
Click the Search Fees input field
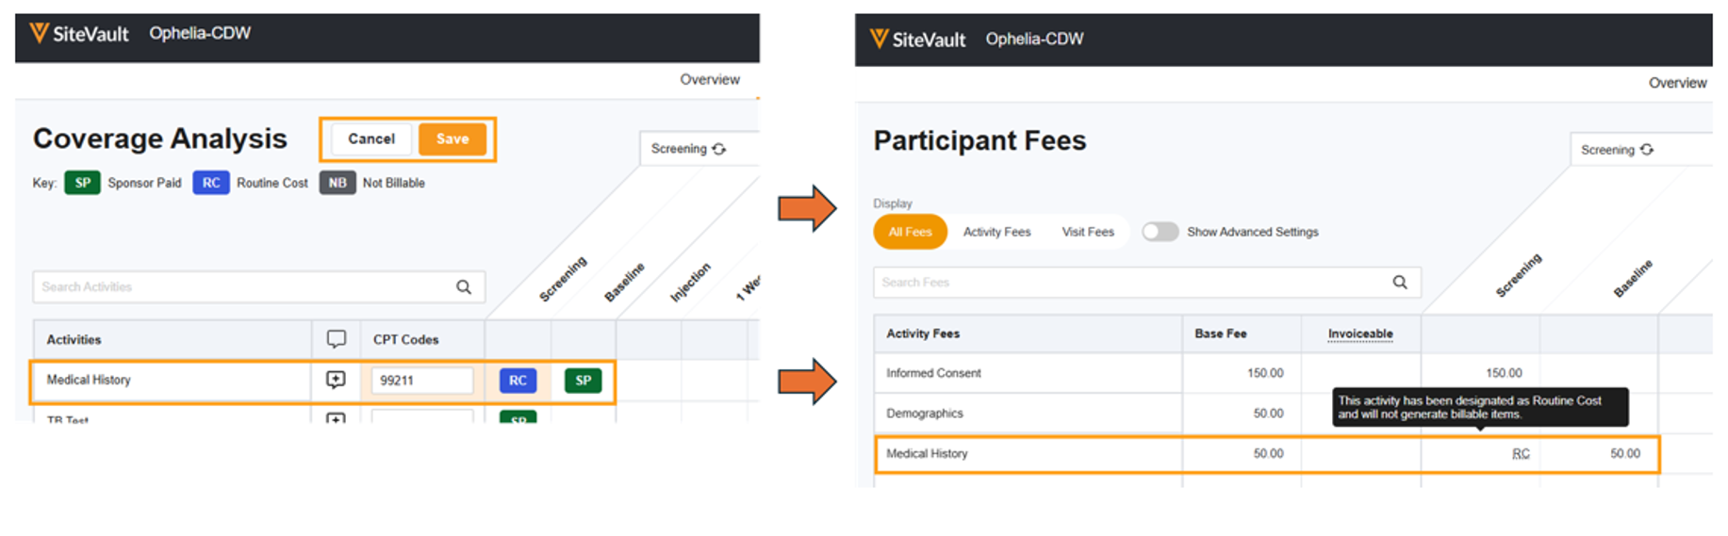pyautogui.click(x=1131, y=283)
